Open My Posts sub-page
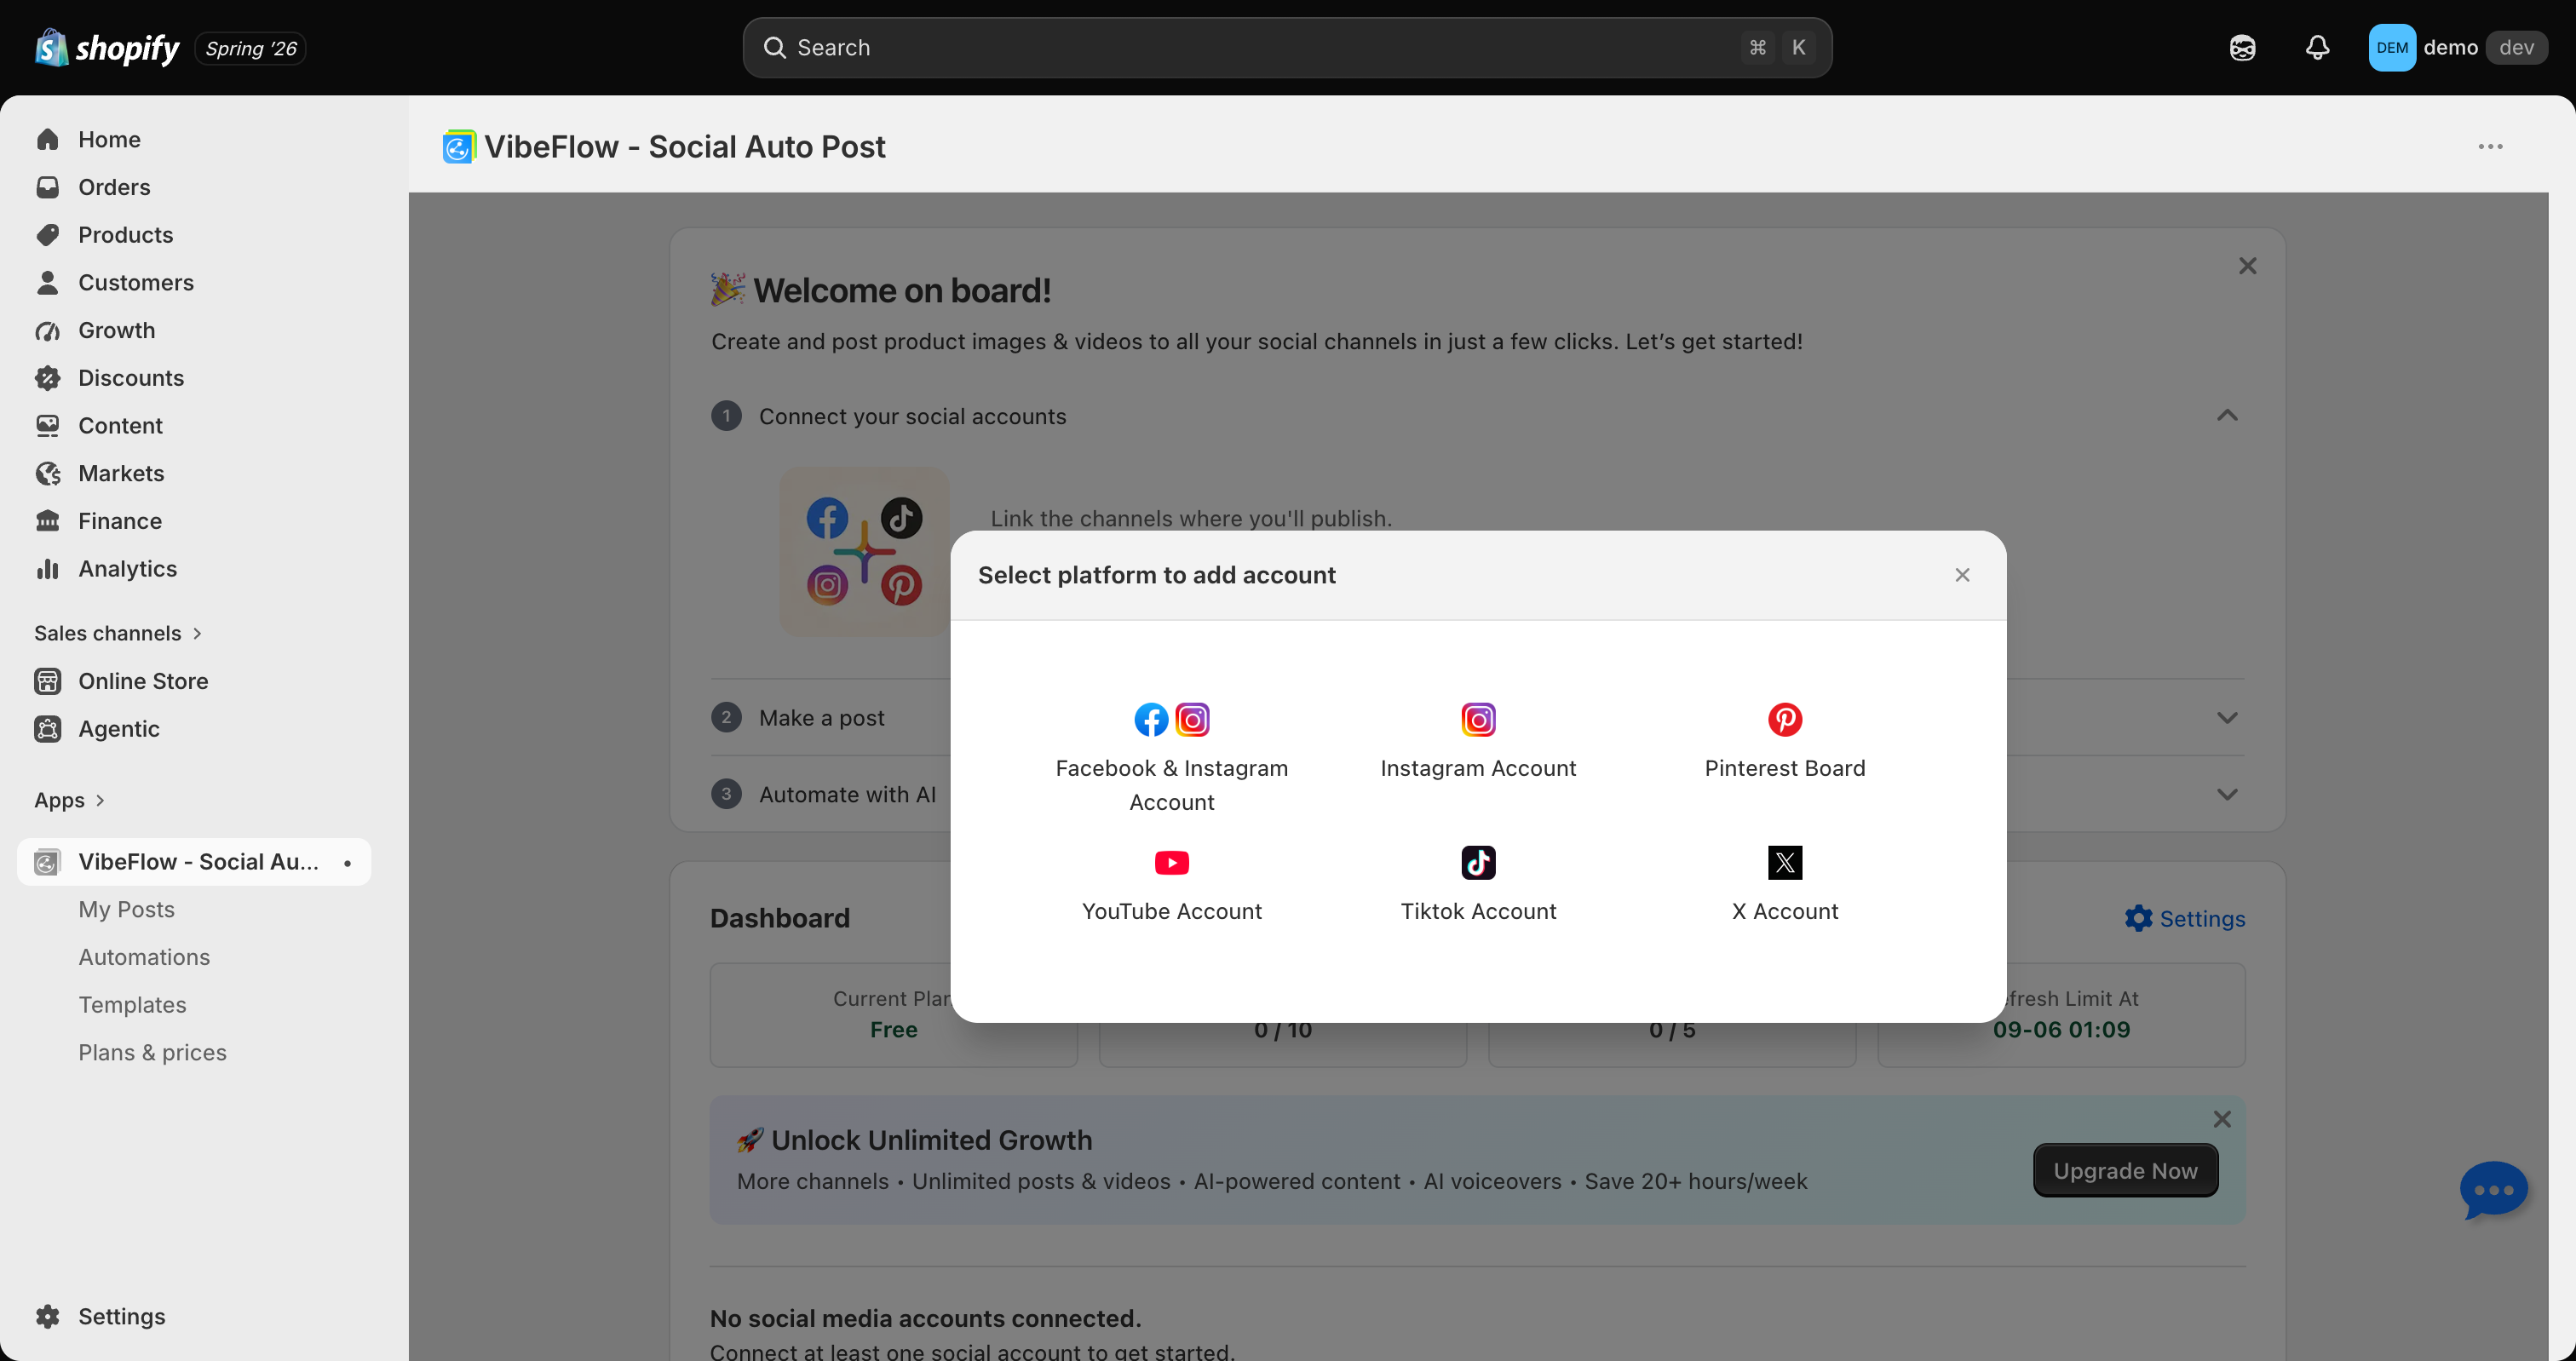The image size is (2576, 1361). (126, 909)
